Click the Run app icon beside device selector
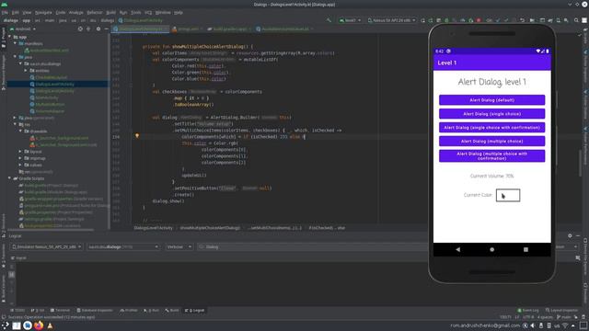Screen dimensions: 589x331 422,20
